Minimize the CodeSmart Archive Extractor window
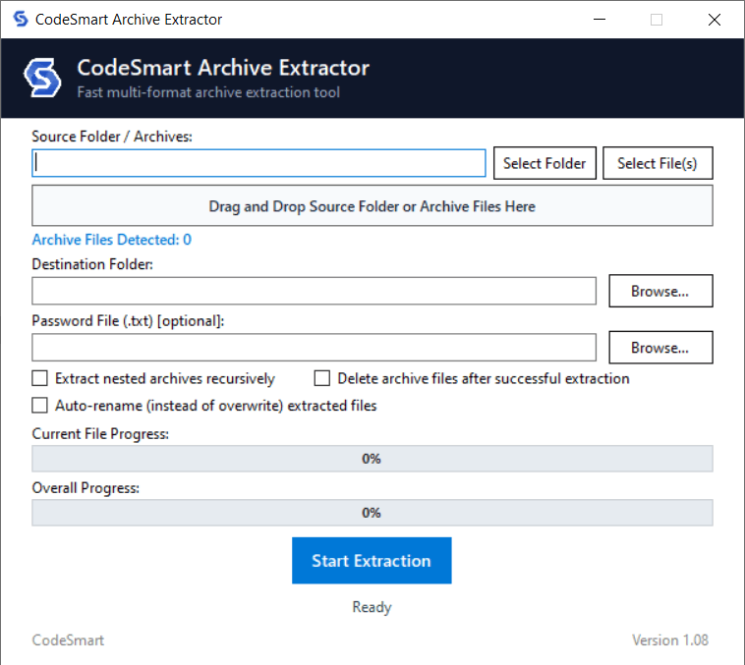745x665 pixels. coord(600,20)
